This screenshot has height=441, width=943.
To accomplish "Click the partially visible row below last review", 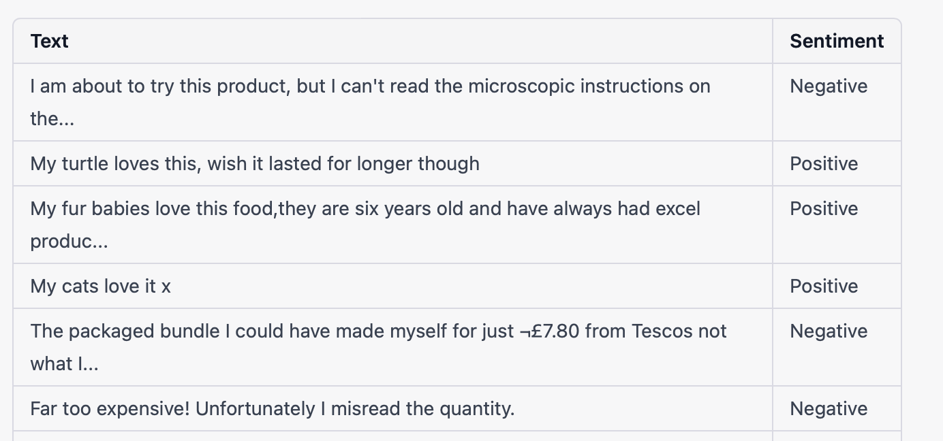I will (x=457, y=436).
